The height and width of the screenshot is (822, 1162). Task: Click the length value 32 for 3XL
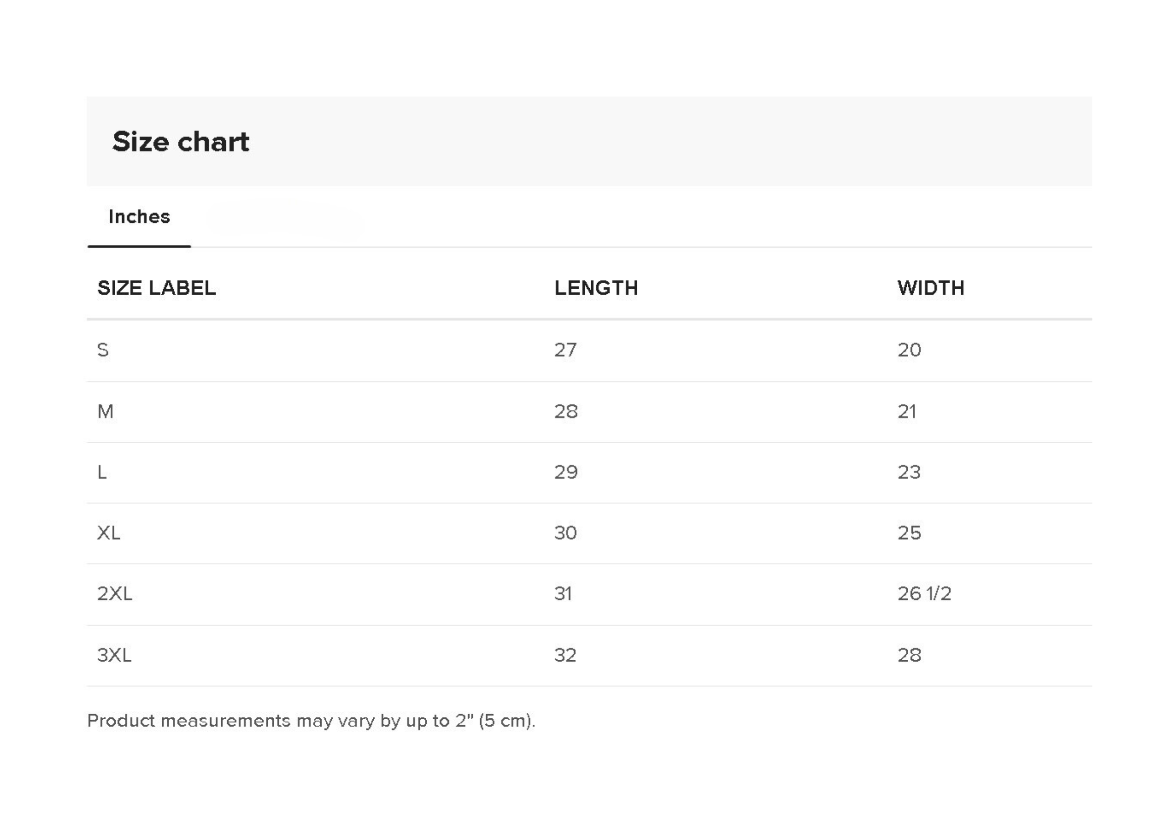565,656
